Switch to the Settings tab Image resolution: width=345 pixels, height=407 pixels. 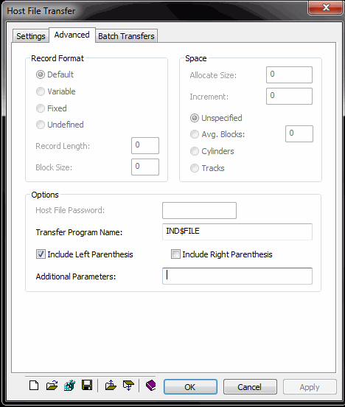tap(31, 36)
